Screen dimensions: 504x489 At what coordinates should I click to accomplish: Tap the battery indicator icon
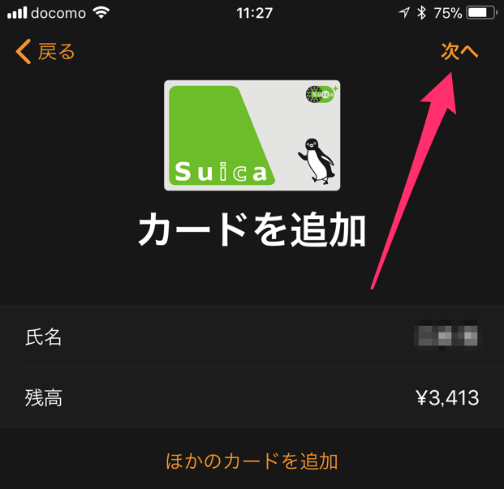481,13
